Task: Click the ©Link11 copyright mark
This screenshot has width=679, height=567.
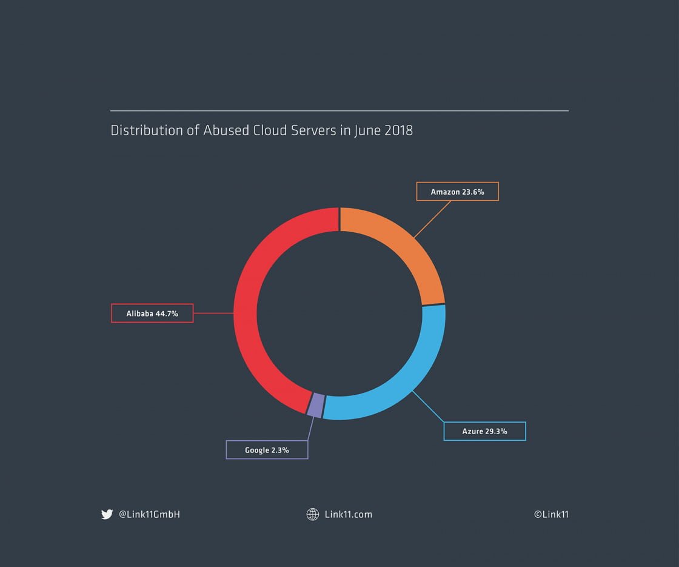Action: (552, 514)
